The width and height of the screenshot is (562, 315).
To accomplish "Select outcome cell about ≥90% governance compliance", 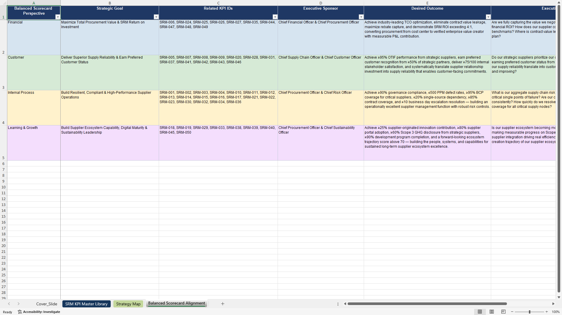I will coord(427,108).
